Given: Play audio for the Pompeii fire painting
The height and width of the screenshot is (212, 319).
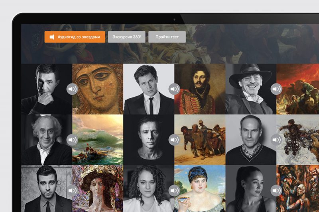Looking at the screenshot, I should click(276, 89).
